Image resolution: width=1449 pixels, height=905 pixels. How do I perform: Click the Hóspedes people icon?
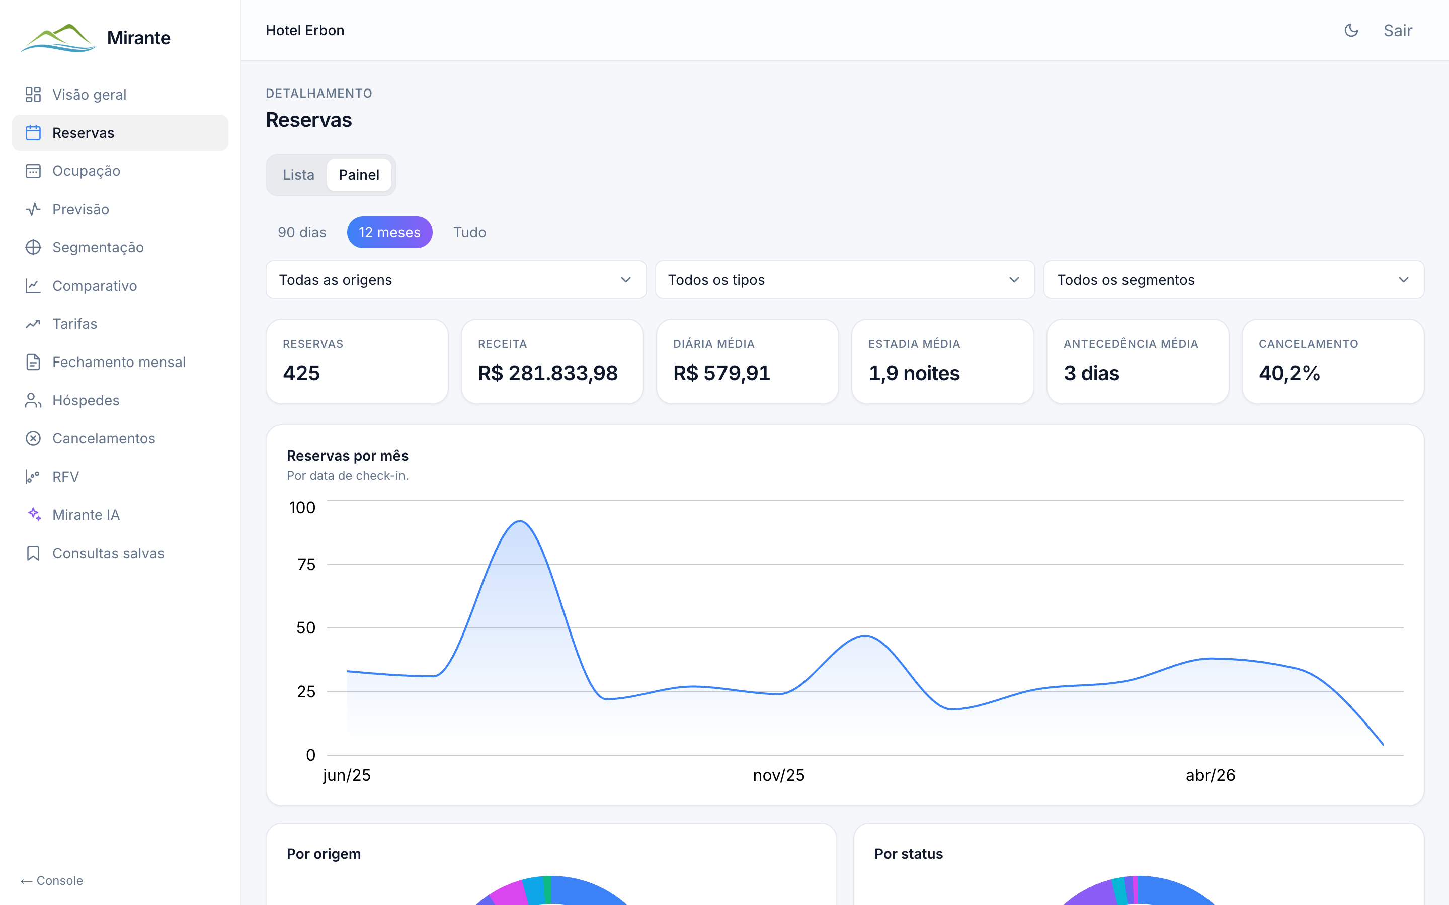pyautogui.click(x=33, y=400)
